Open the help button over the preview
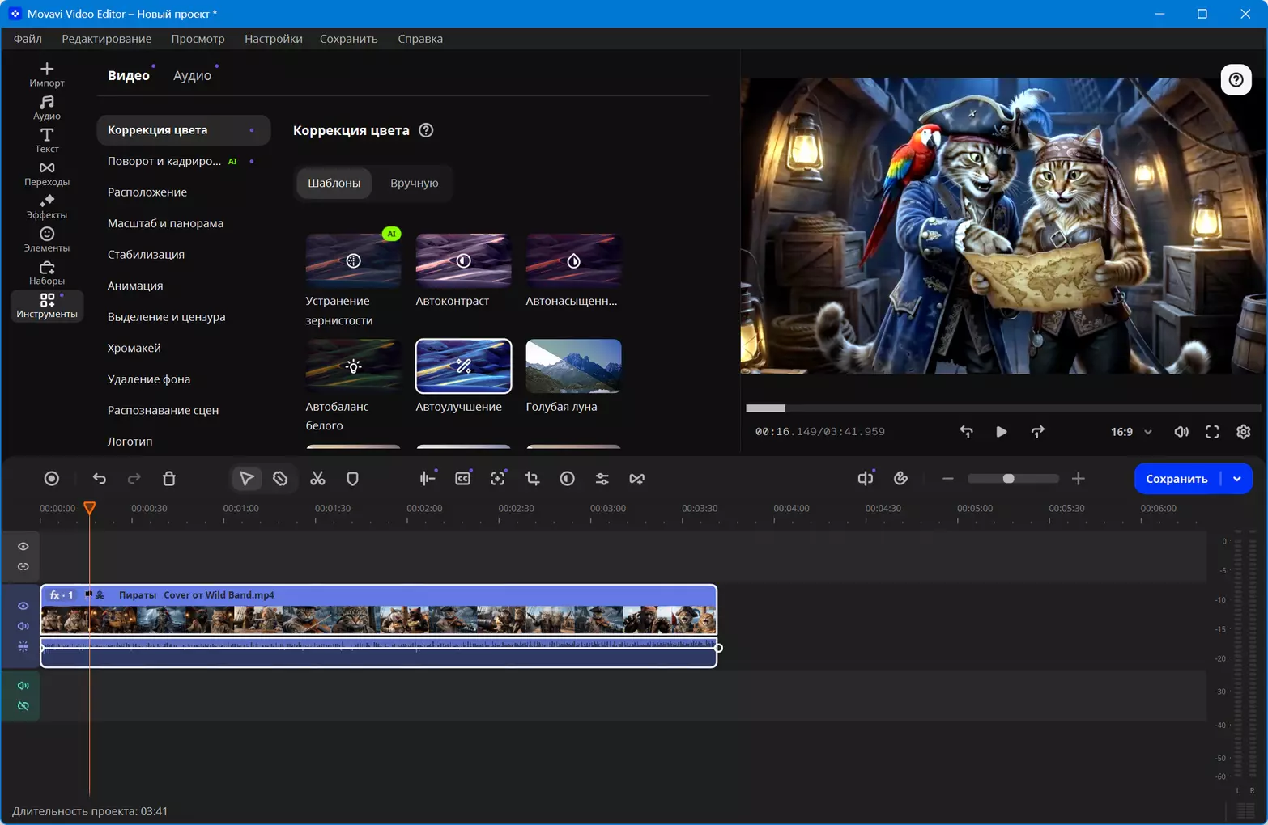 1236,79
